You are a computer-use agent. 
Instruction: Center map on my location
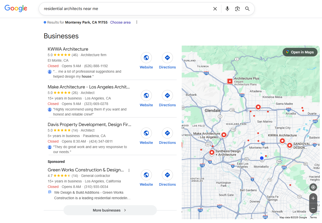click(x=313, y=187)
